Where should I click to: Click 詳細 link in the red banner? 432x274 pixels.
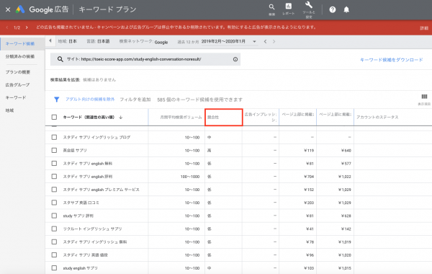pos(424,28)
